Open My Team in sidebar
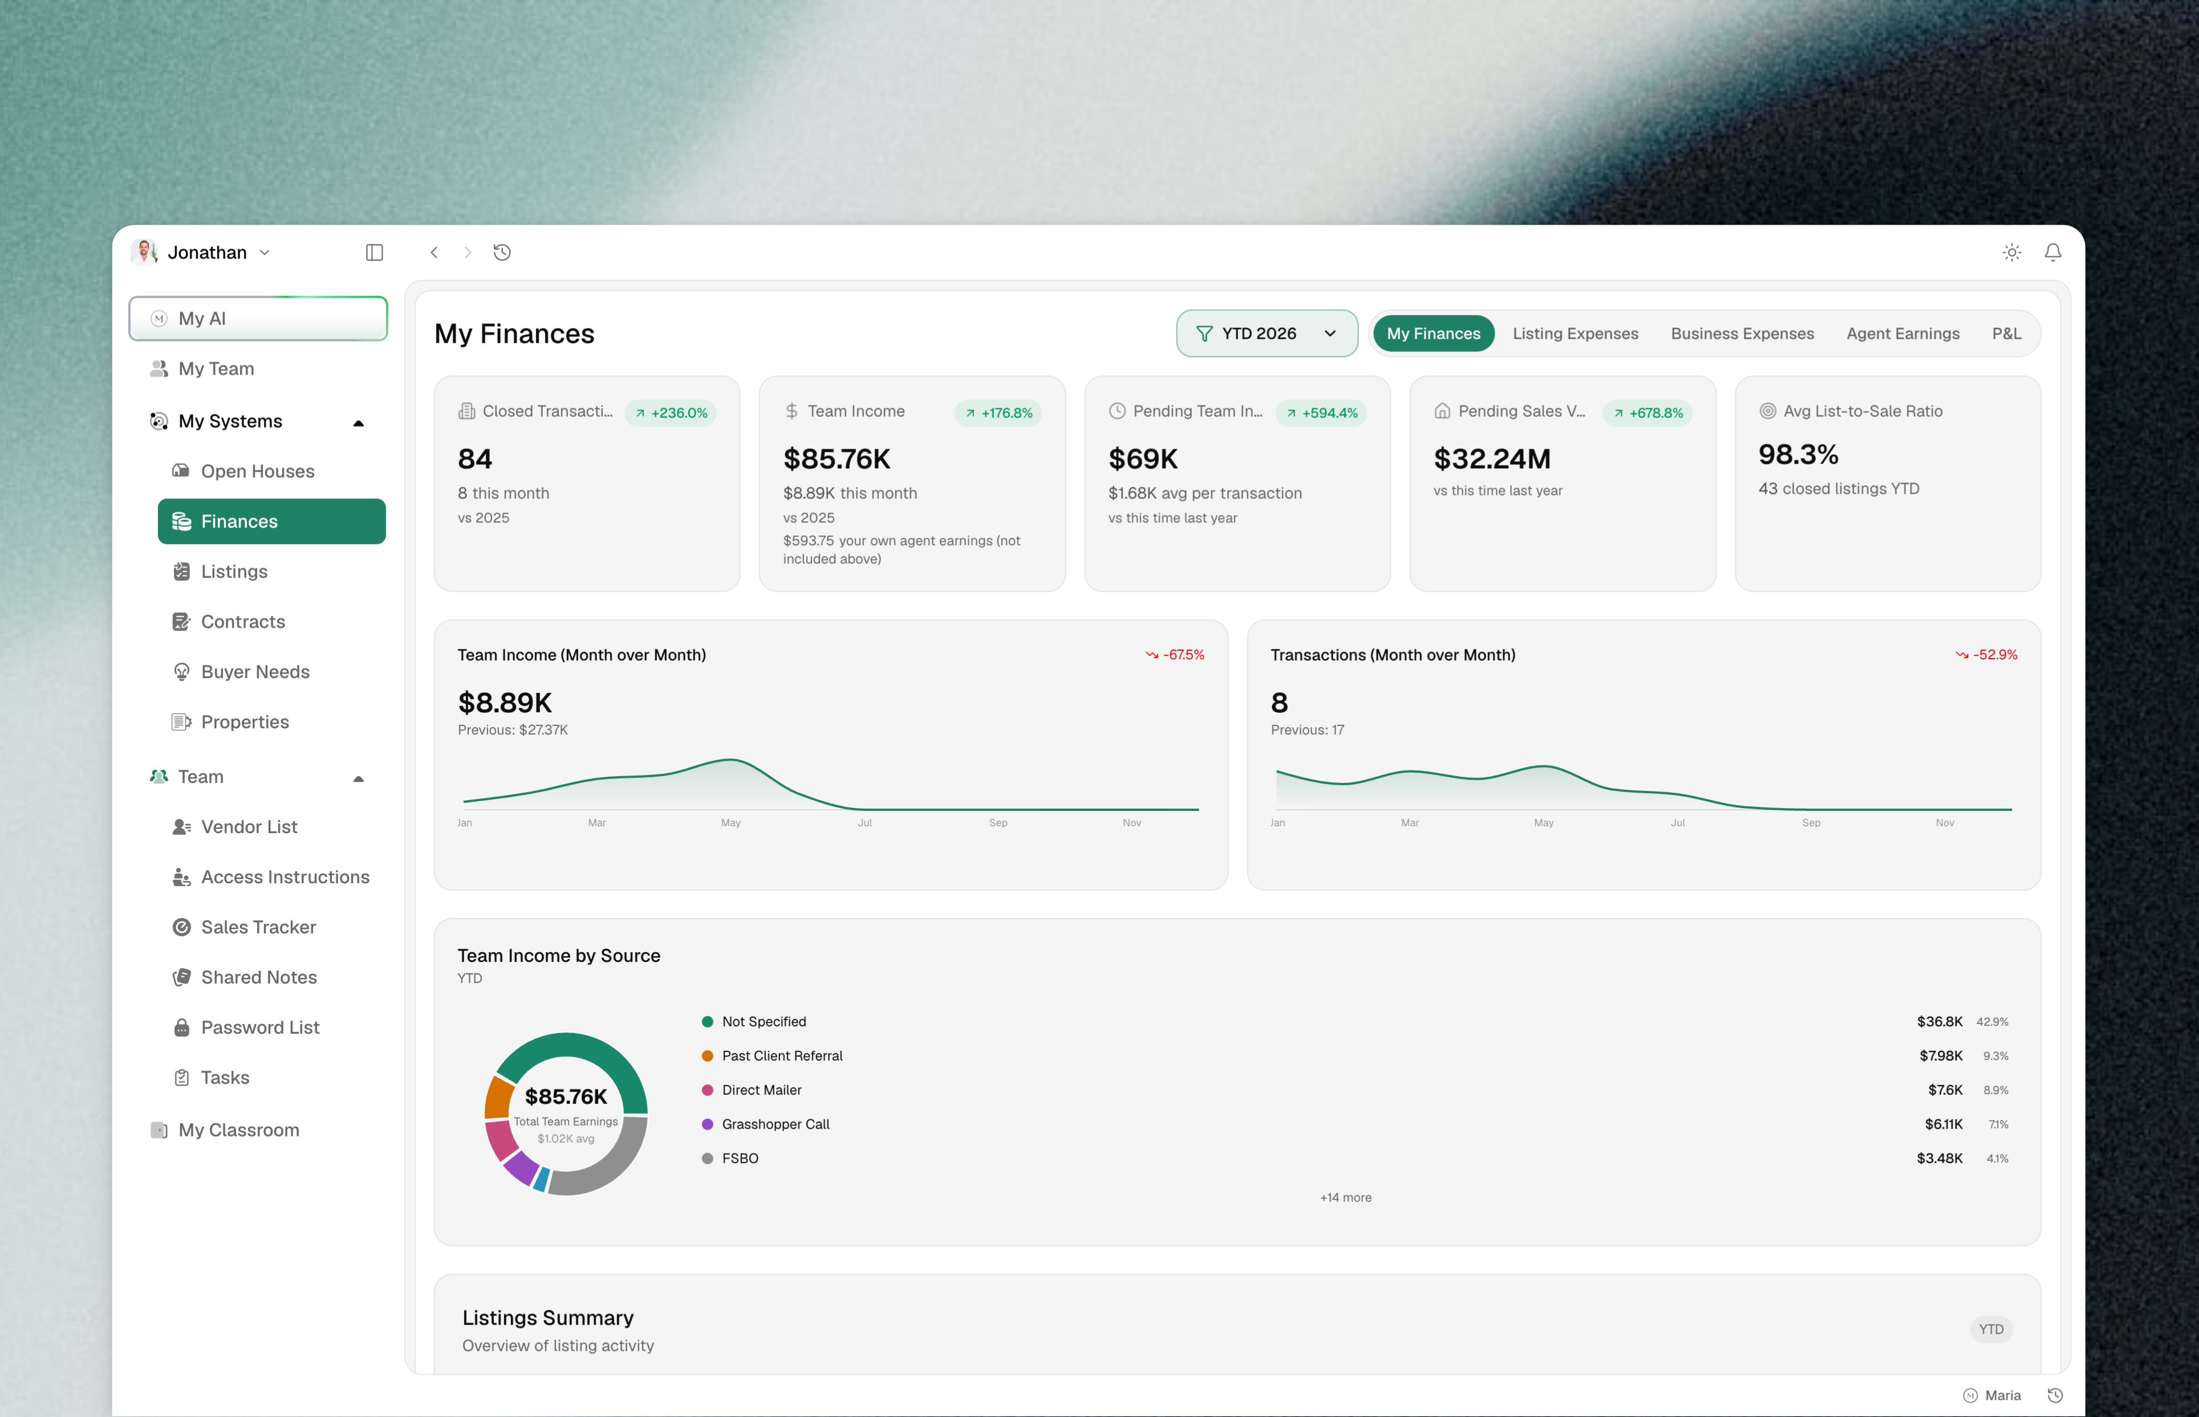Screen dimensions: 2199x1417 [x=258, y=369]
